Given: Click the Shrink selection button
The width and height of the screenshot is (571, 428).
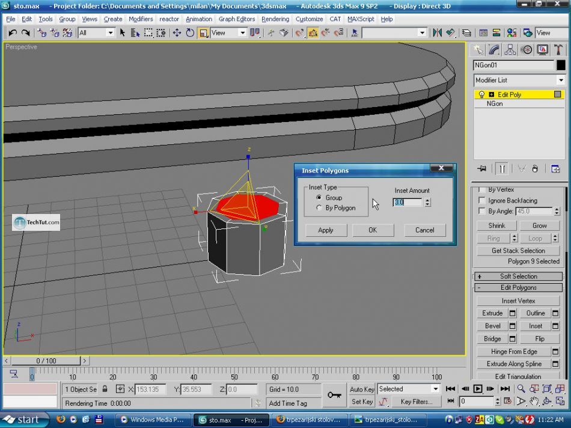Looking at the screenshot, I should (496, 226).
